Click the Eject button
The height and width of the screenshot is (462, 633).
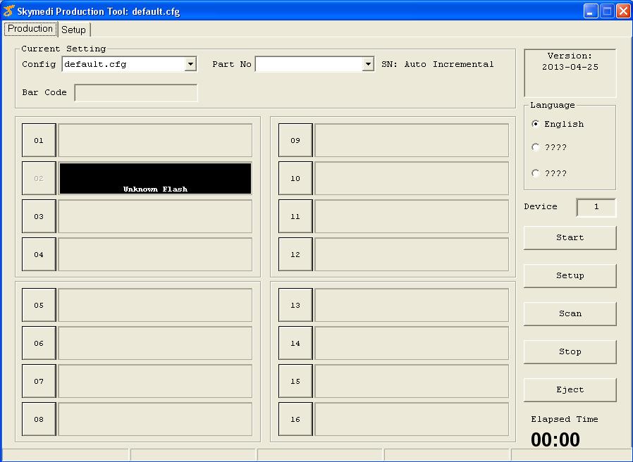click(x=570, y=389)
